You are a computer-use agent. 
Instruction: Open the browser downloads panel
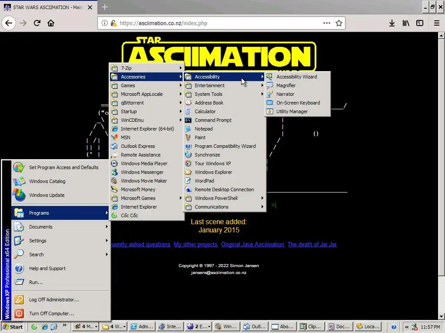coord(392,23)
